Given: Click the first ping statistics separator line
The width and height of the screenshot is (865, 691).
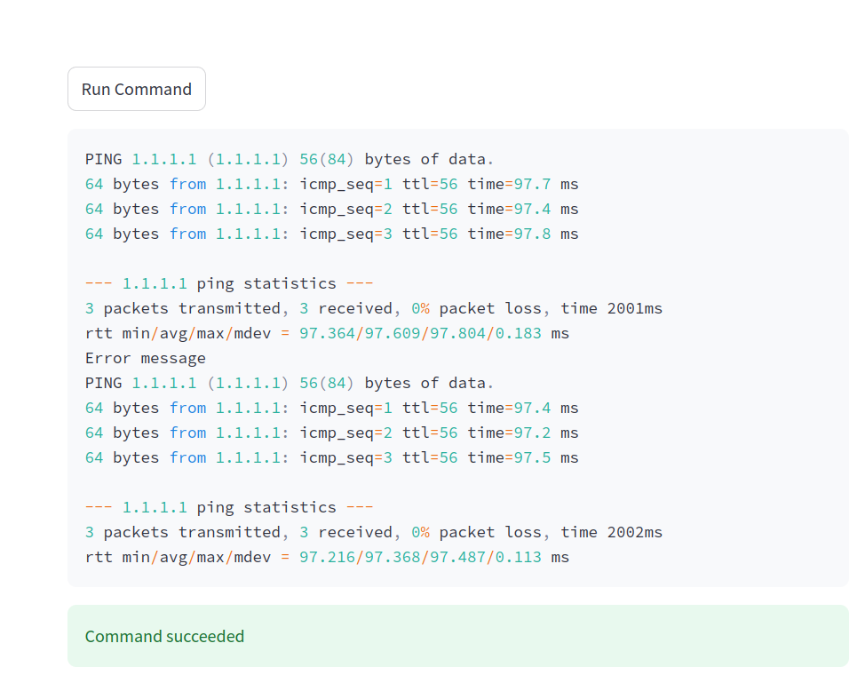Looking at the screenshot, I should [x=229, y=284].
